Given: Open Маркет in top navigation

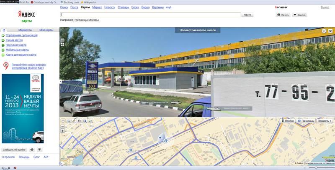Looking at the screenshot, I should 97,7.
